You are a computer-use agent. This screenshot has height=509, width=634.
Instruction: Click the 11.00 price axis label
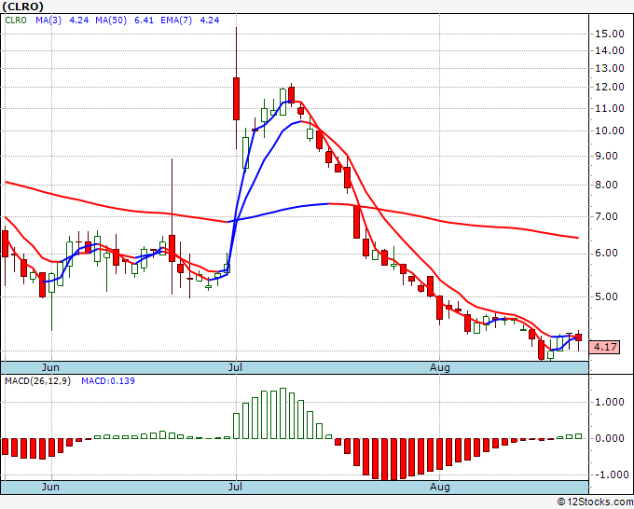pos(610,108)
